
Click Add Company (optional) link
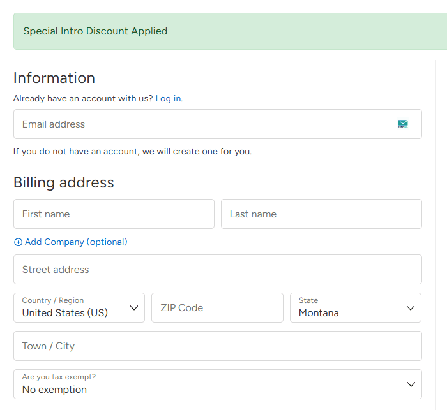point(76,242)
